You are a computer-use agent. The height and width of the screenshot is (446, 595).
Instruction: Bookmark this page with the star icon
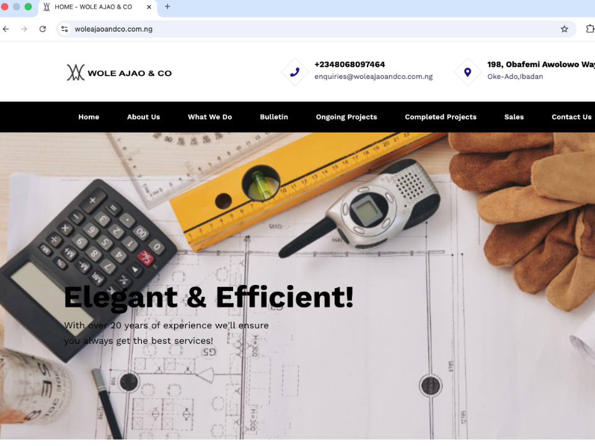[564, 29]
